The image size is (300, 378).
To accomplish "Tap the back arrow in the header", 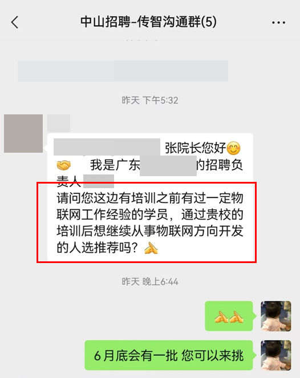I will (x=15, y=22).
